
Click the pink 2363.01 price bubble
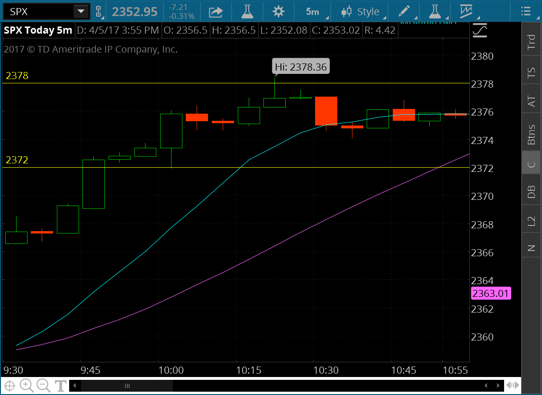491,293
